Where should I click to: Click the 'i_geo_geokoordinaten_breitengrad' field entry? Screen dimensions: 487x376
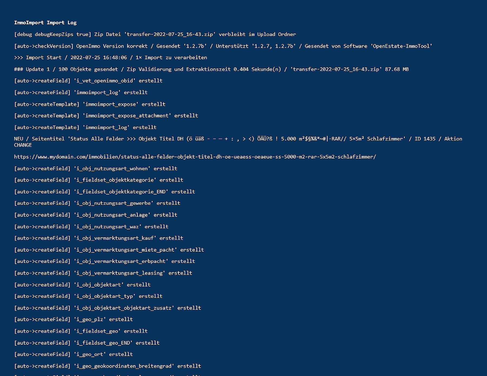[x=107, y=366]
